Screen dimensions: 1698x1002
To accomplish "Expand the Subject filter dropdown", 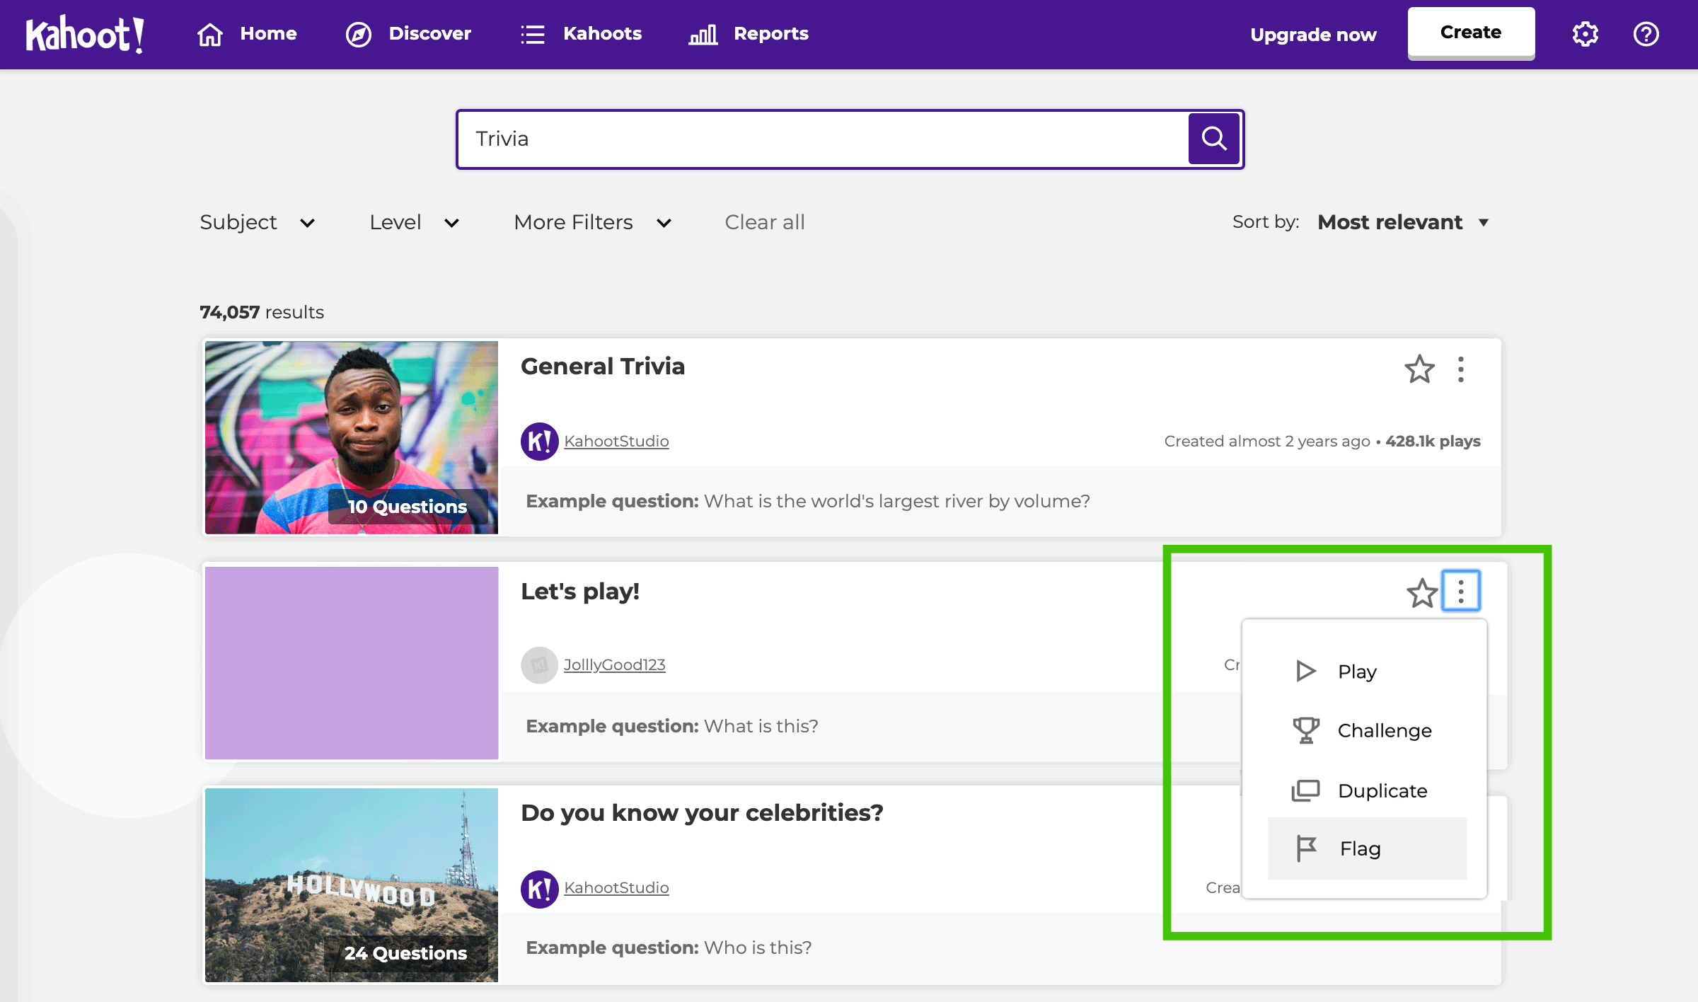I will [258, 222].
